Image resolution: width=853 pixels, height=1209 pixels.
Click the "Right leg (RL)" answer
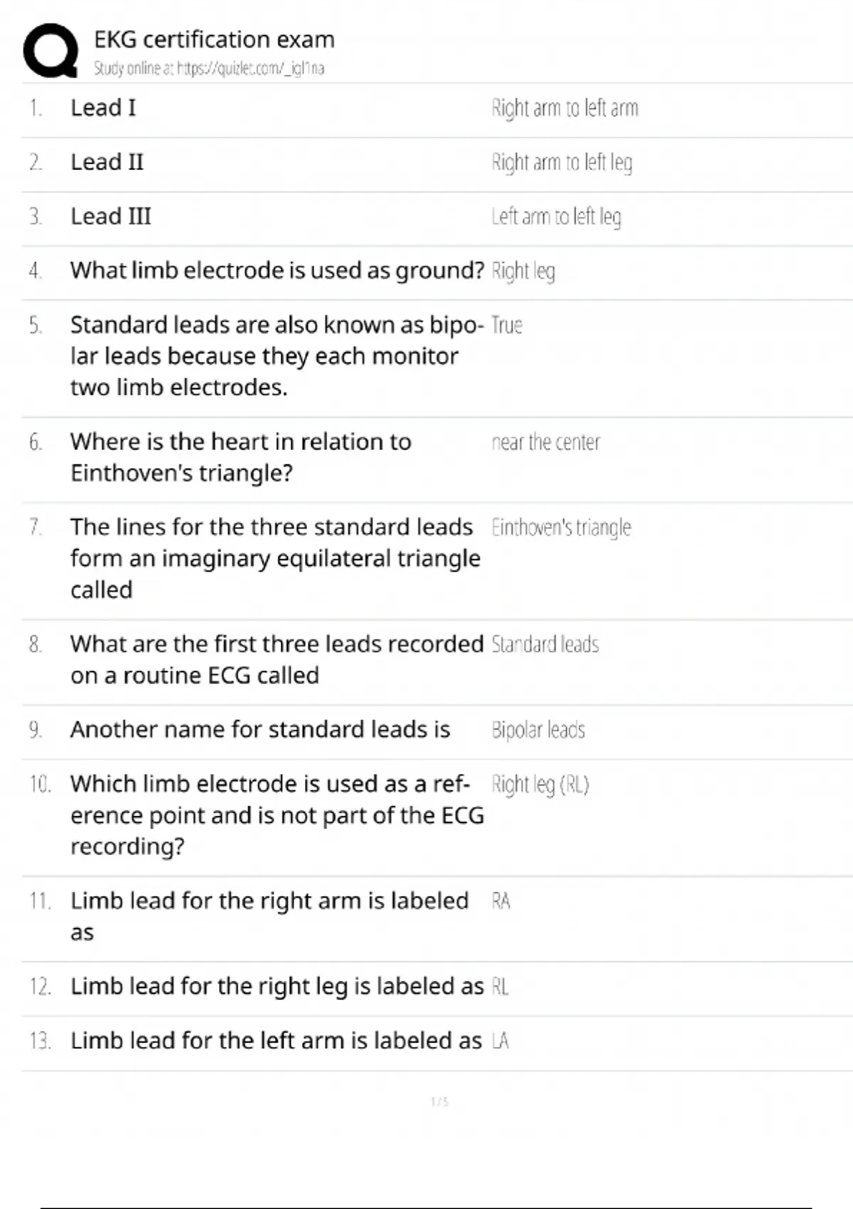[540, 784]
